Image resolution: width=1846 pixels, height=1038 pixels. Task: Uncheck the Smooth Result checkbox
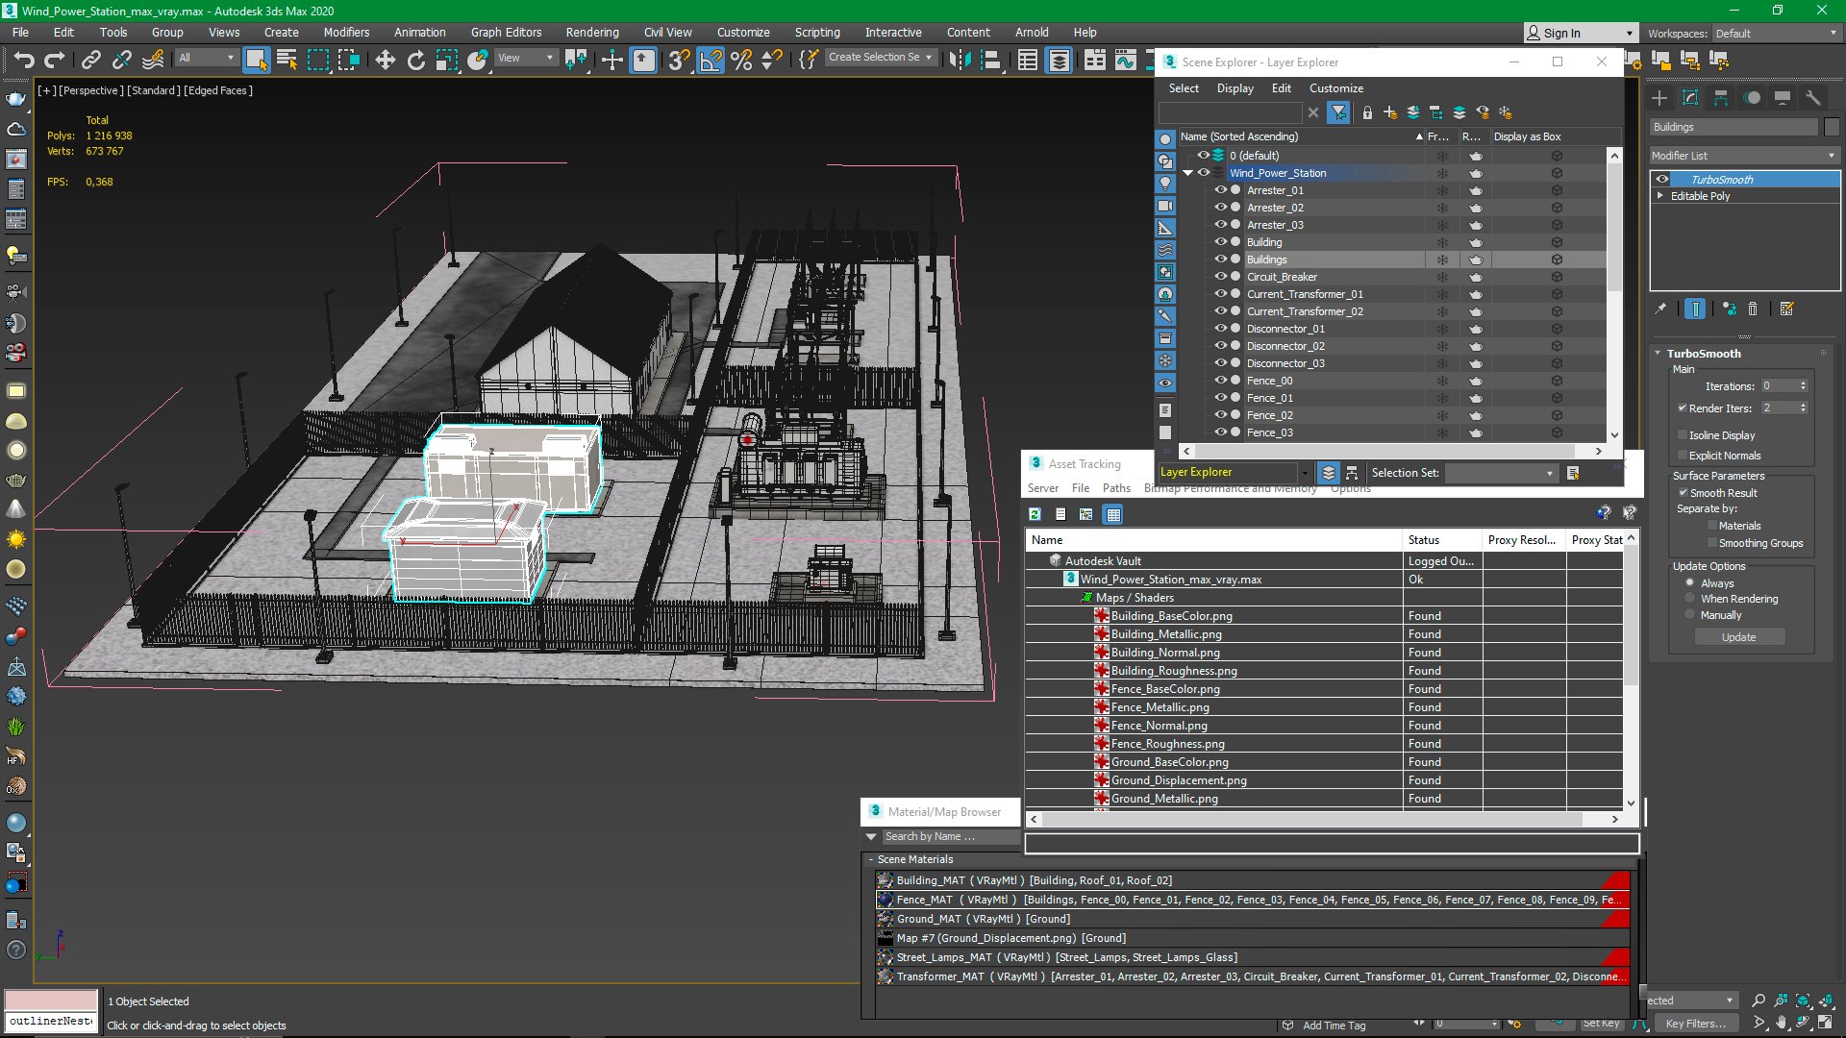pos(1683,493)
